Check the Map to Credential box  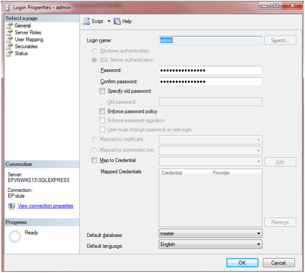94,161
